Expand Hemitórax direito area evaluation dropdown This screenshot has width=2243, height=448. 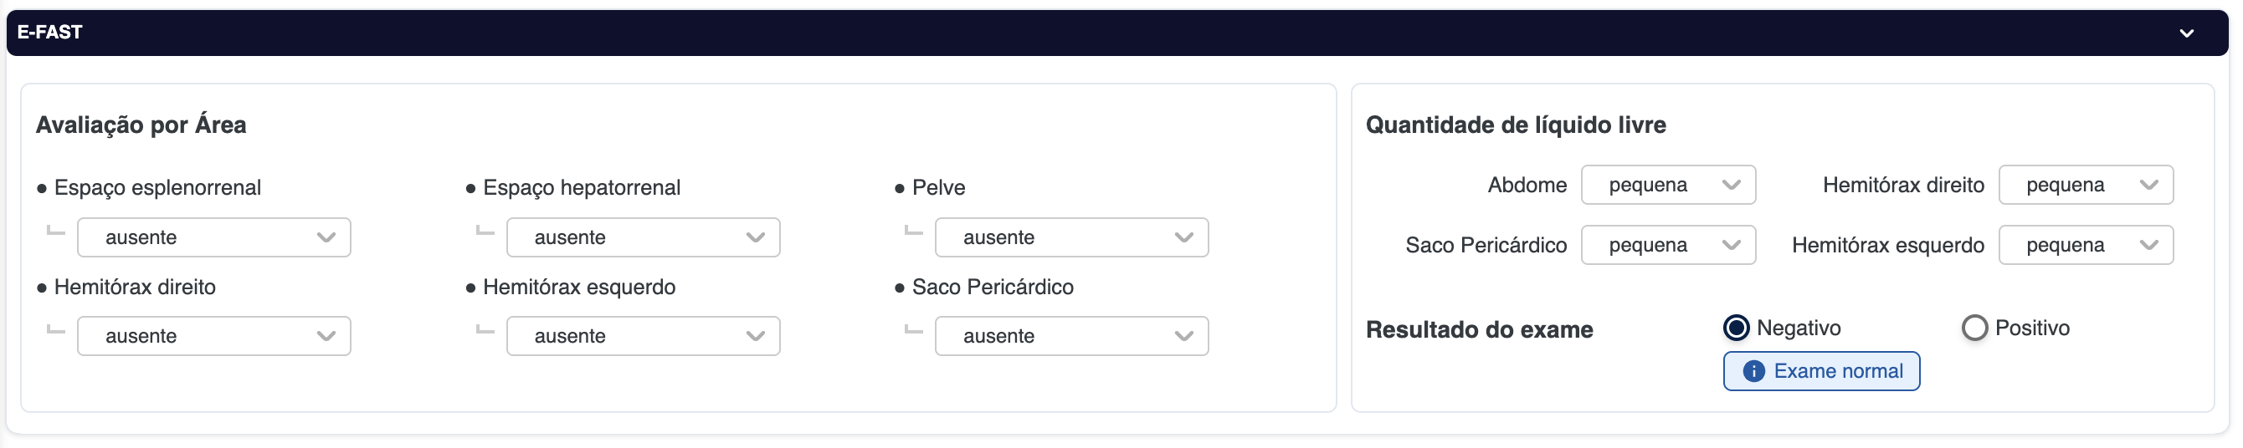[213, 336]
